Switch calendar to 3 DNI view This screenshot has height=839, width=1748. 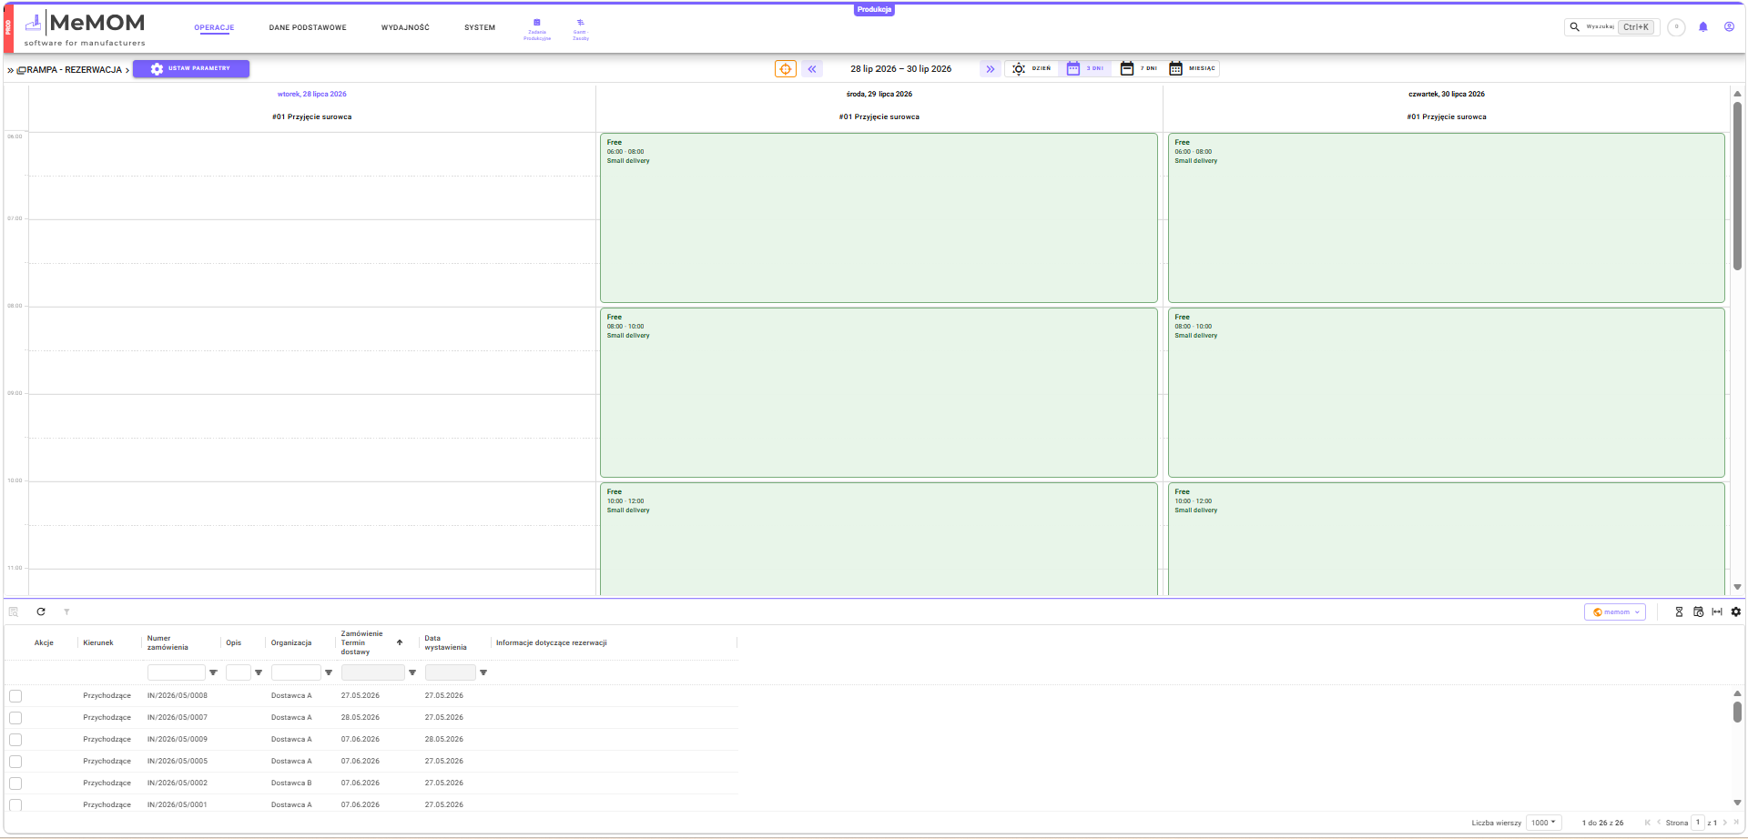(x=1085, y=69)
